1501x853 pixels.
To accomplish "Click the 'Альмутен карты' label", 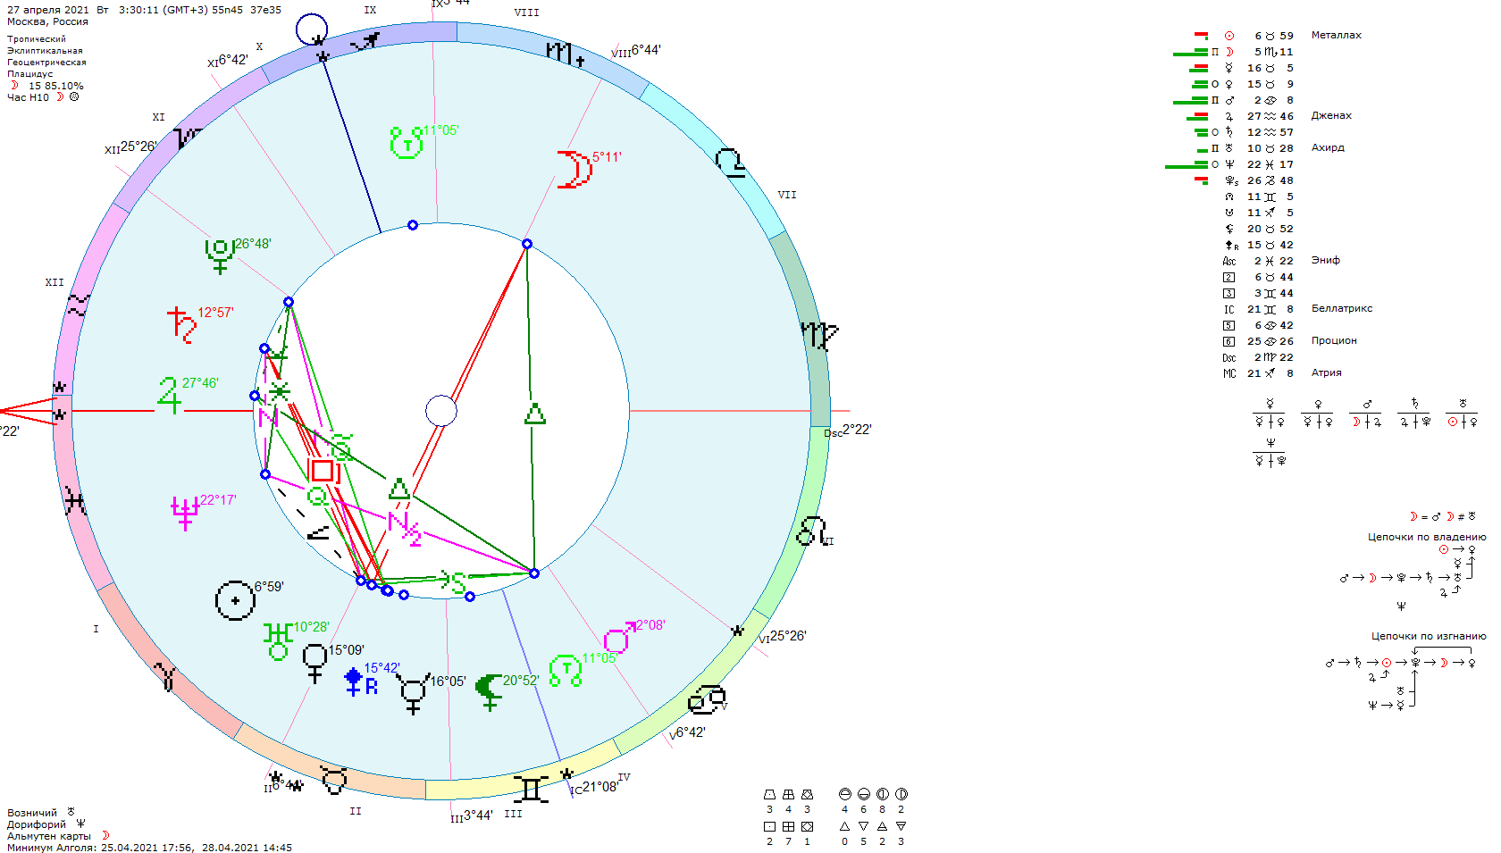I will [49, 836].
